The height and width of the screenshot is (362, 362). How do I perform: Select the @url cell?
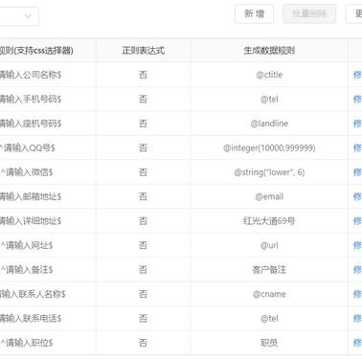[x=269, y=245]
